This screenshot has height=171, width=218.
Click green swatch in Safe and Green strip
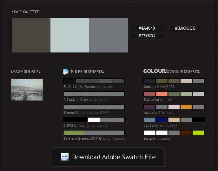pos(74,133)
